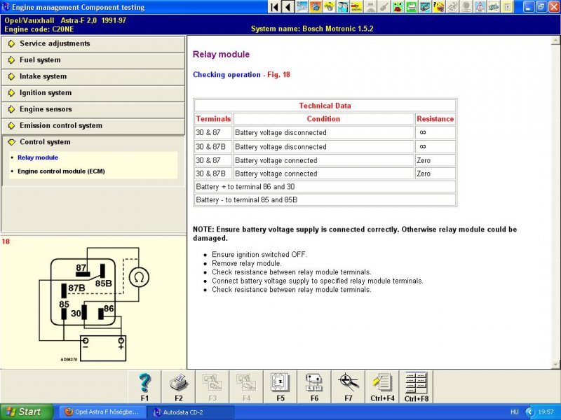Click the 'Relay module' page heading
Screen dimensions: 561x420
221,55
